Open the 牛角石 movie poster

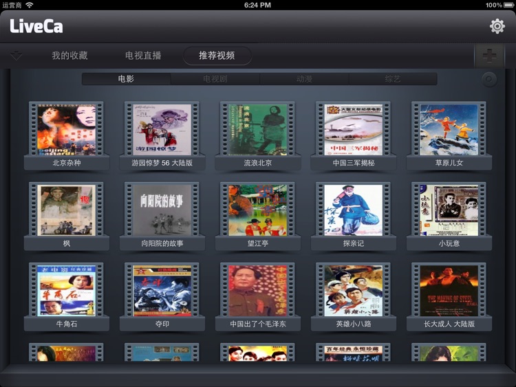(x=67, y=291)
